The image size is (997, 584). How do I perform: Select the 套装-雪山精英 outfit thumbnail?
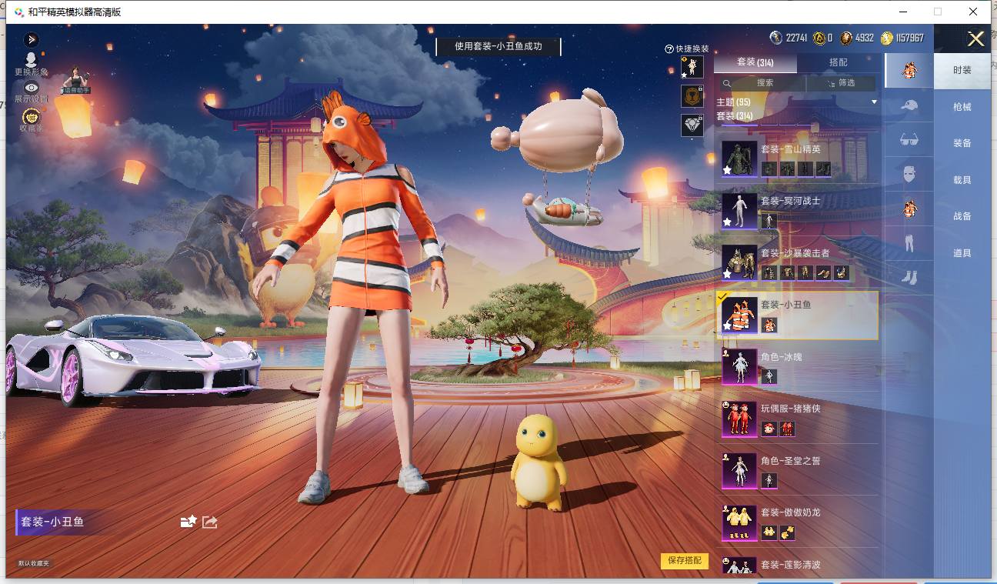pos(739,159)
